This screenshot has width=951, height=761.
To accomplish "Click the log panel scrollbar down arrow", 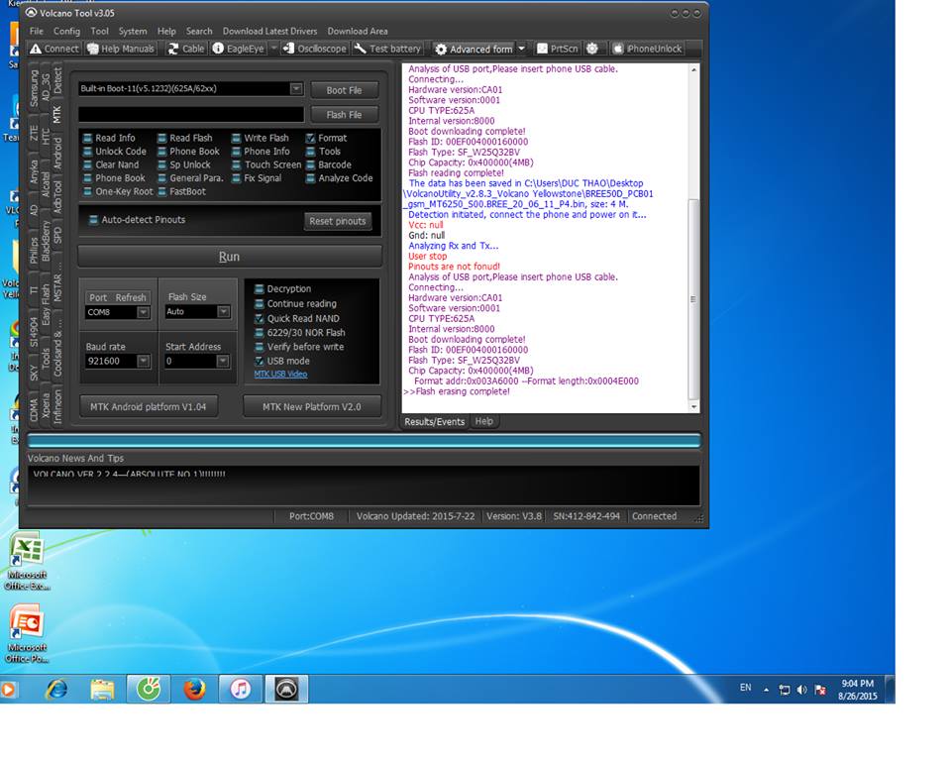I will pos(693,406).
